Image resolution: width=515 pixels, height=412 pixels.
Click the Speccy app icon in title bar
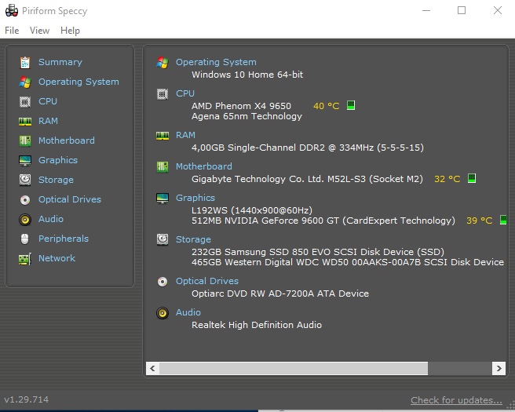click(x=12, y=10)
